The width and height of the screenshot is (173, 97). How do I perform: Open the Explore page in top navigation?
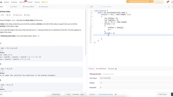click(x=6, y=2)
